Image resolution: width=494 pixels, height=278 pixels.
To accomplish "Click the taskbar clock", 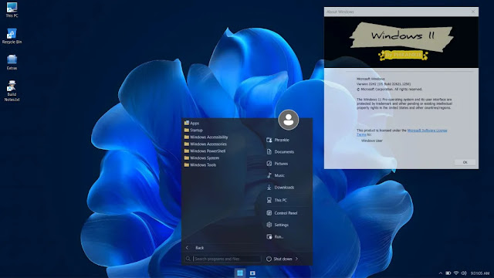I will pyautogui.click(x=480, y=273).
